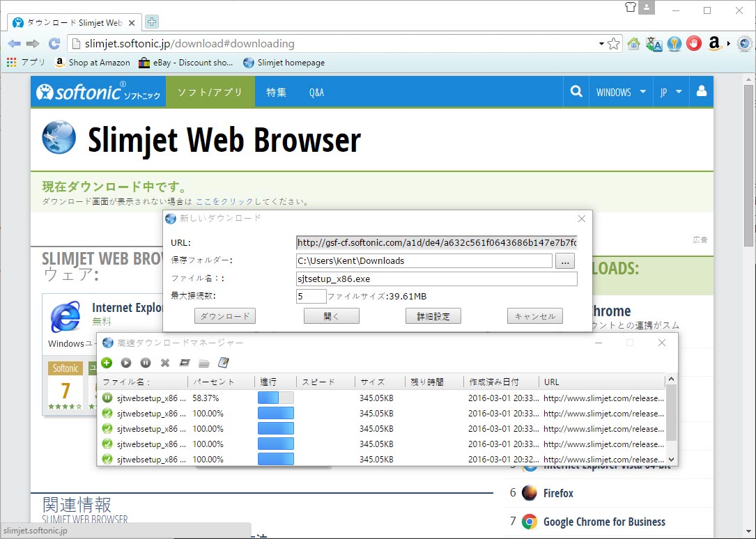This screenshot has width=756, height=539.
Task: Click the T-shirt theme icon in title bar
Action: 631,7
